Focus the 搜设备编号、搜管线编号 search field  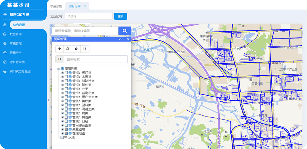coord(85,31)
